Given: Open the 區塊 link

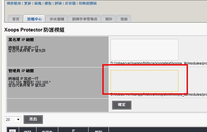Looking at the screenshot, I should tap(36, 3).
